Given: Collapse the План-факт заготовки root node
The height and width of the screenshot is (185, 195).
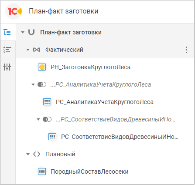Looking at the screenshot, I should (x=23, y=32).
